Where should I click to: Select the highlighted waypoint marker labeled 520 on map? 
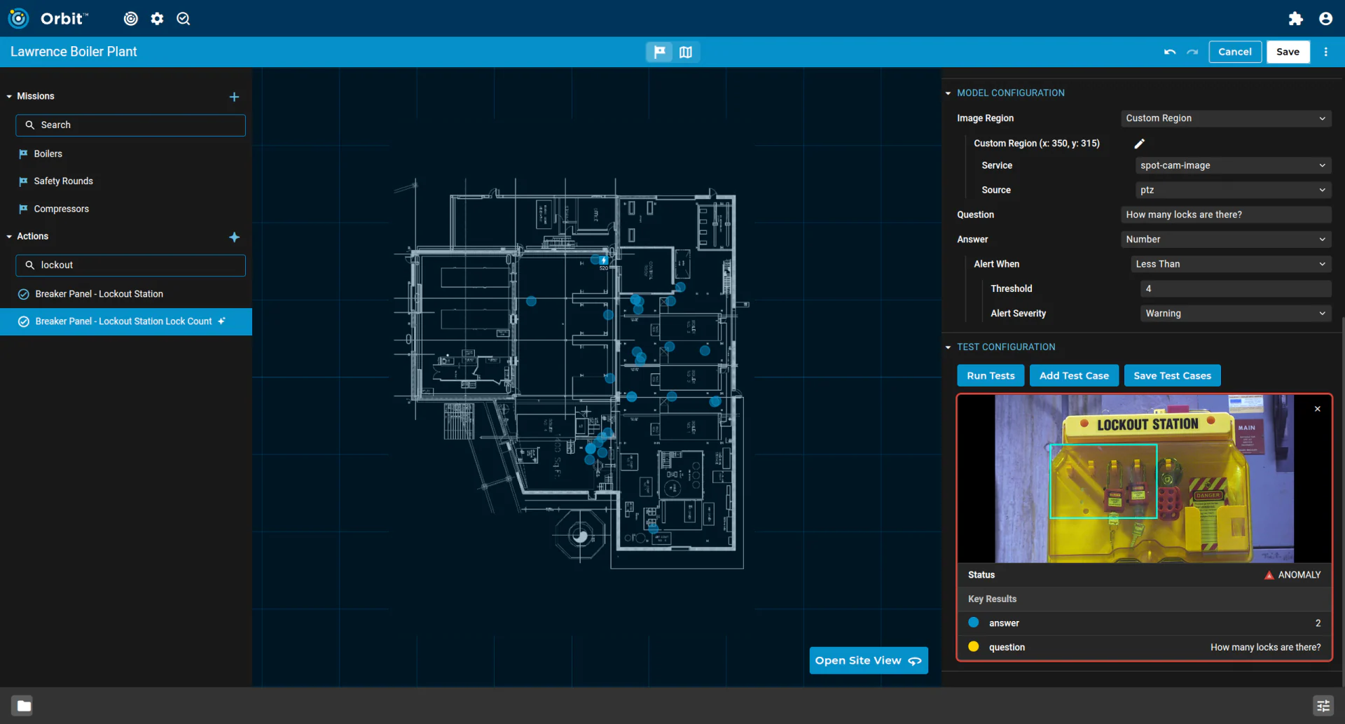coord(603,260)
